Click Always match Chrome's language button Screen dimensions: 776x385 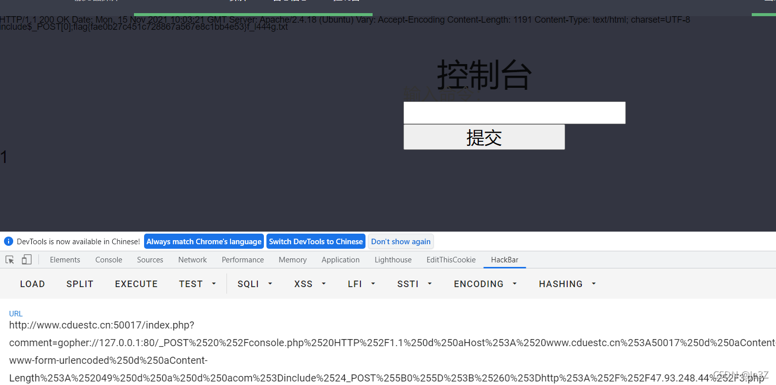point(204,242)
